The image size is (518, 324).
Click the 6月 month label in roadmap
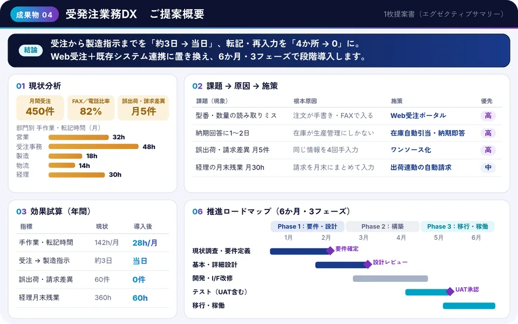[476, 238]
